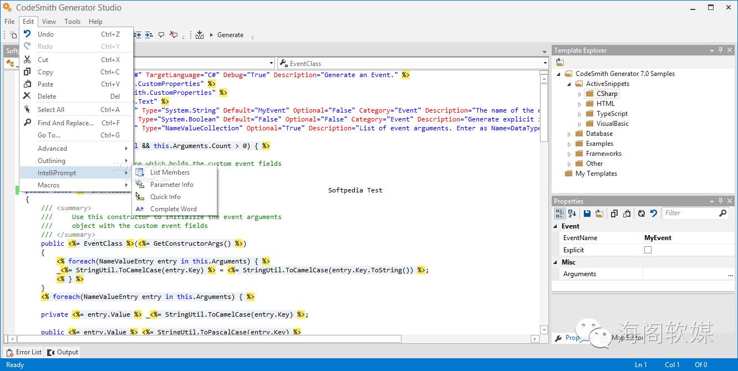Choose Quick Info from IntelliPrompt submenu
The image size is (738, 371).
tap(165, 197)
